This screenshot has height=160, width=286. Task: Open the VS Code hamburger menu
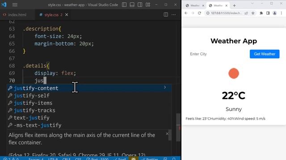[15, 5]
